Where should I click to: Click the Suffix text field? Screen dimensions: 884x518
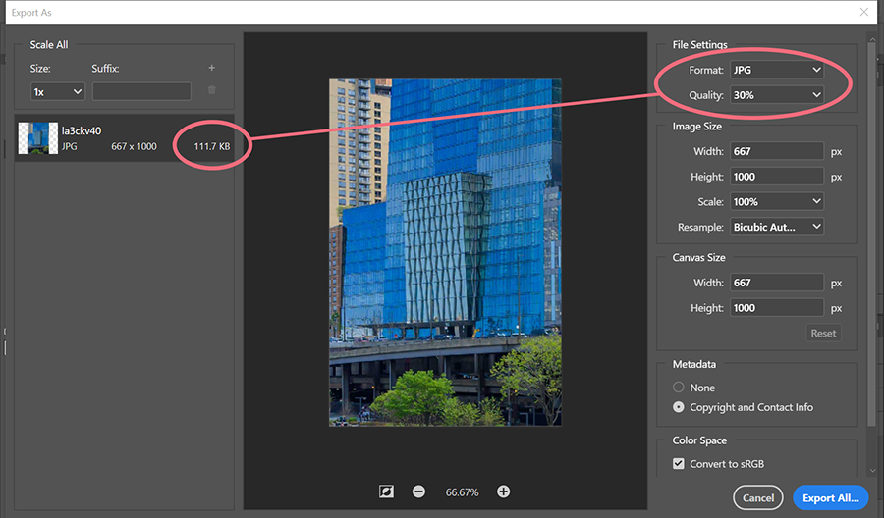pos(141,91)
